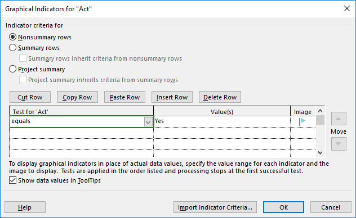Screen dimensions: 356x218
Task: Click the scroll down arrow in criteria table
Action: [320, 153]
